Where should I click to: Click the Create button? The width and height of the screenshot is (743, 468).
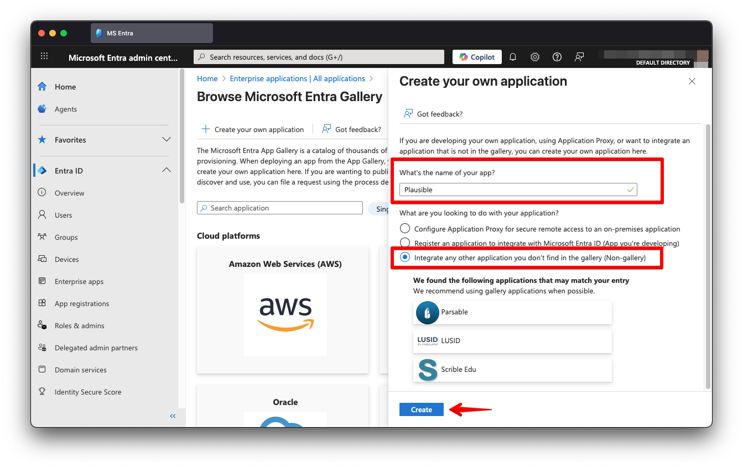[421, 409]
